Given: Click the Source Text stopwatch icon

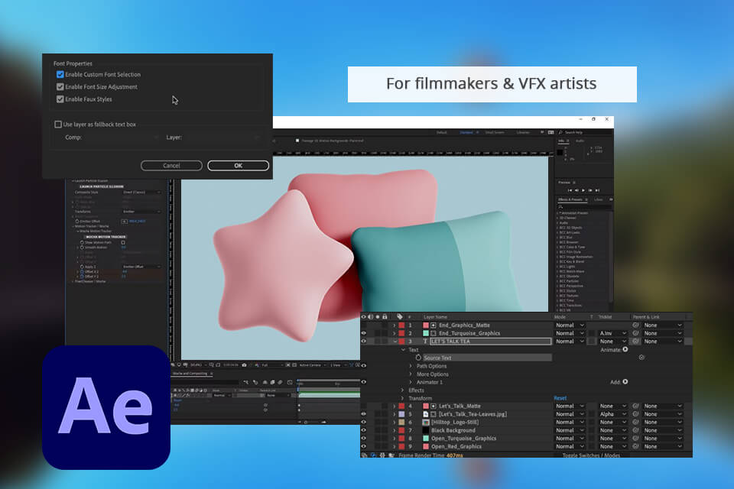Looking at the screenshot, I should click(418, 358).
